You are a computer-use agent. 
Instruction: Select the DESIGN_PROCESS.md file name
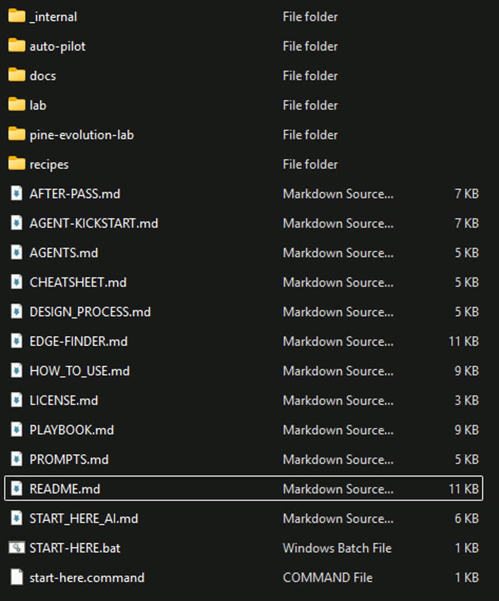(x=90, y=312)
